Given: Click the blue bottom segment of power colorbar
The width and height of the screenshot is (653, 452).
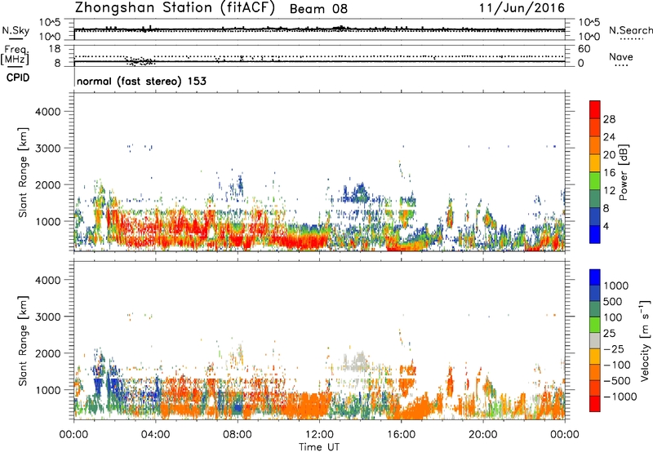Looking at the screenshot, I should coord(595,234).
